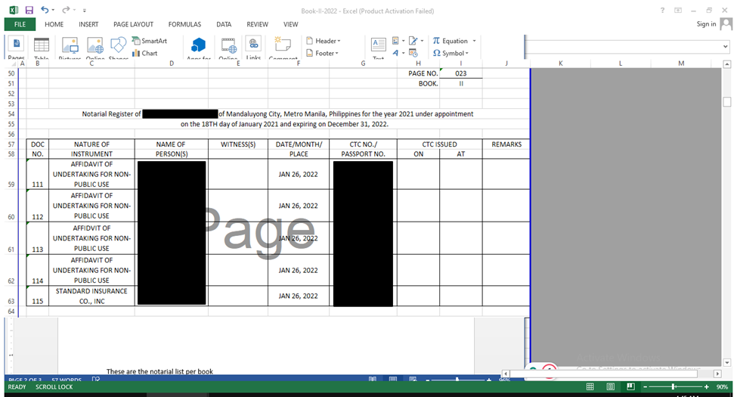
Task: Click zoom out minus button
Action: coord(646,386)
